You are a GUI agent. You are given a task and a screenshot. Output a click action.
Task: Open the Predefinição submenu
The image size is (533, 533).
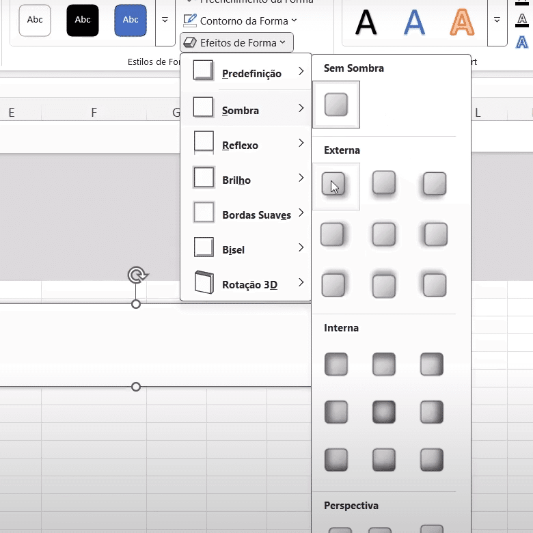246,72
